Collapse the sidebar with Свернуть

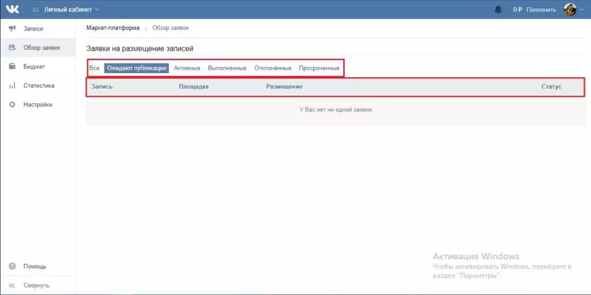tap(38, 286)
